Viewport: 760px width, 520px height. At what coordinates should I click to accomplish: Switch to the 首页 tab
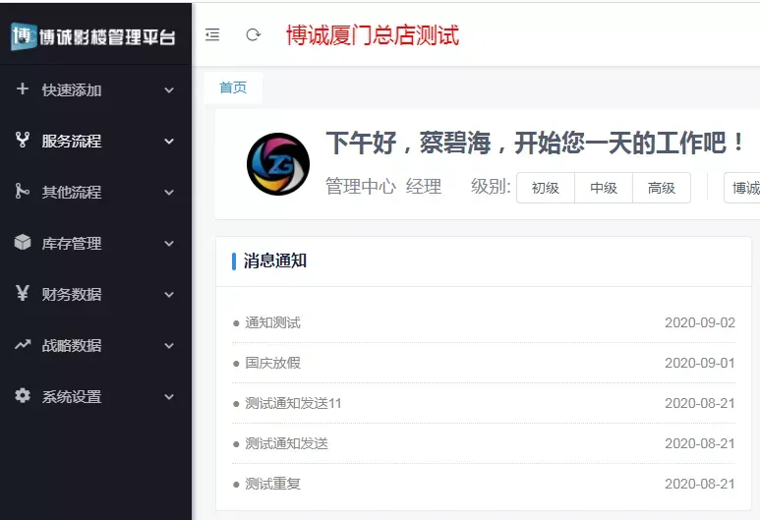(x=233, y=87)
